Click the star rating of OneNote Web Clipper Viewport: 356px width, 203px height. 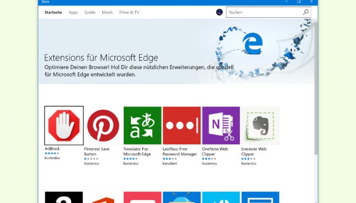(x=209, y=159)
